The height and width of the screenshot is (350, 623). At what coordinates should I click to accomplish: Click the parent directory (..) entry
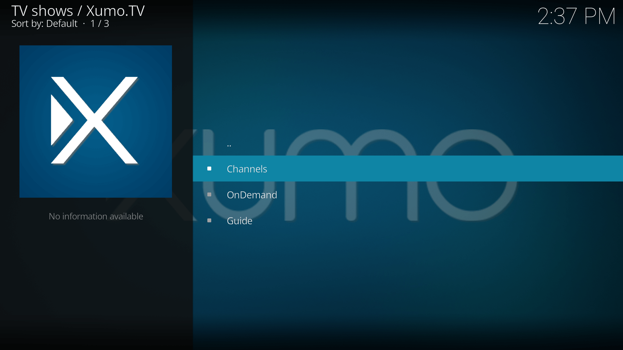point(228,143)
